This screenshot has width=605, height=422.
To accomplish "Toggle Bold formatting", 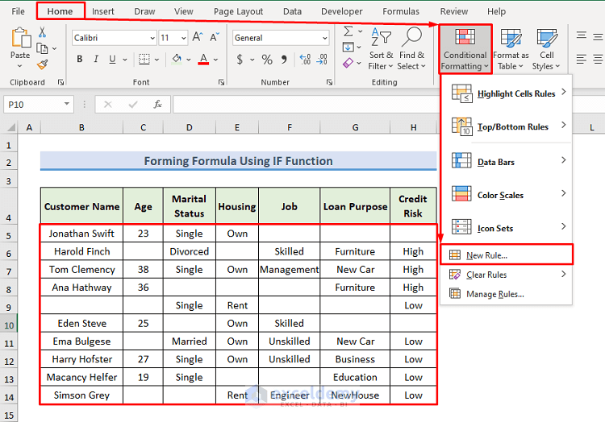I will (x=80, y=60).
